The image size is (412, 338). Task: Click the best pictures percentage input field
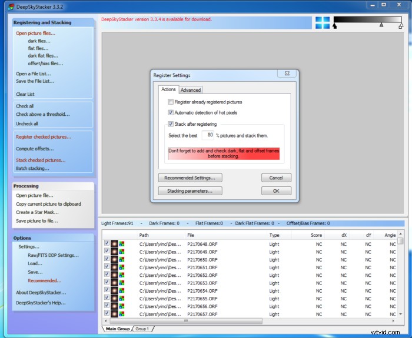click(208, 135)
